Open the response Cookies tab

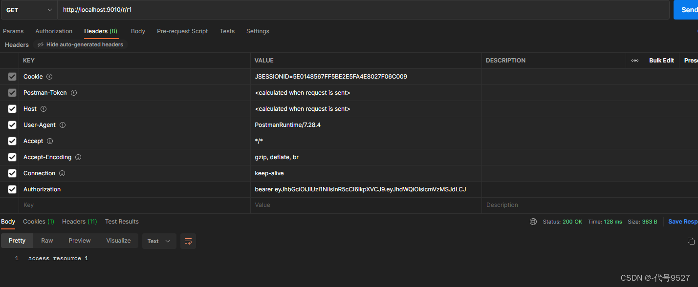(38, 222)
